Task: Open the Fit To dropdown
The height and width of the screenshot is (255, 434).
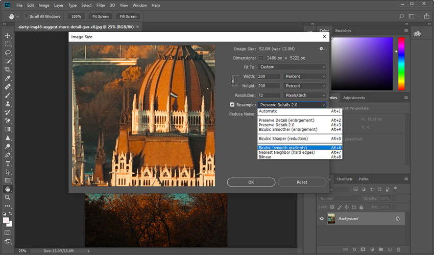Action: click(292, 67)
